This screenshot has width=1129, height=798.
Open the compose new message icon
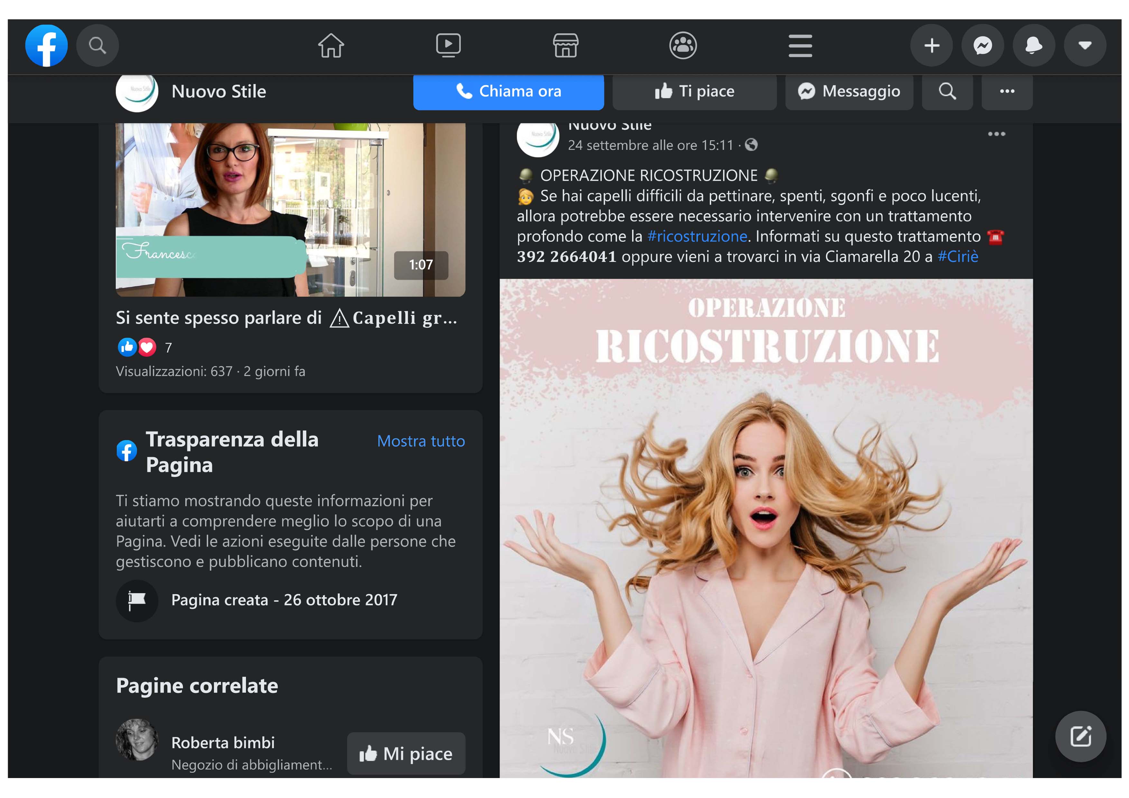(x=1080, y=736)
